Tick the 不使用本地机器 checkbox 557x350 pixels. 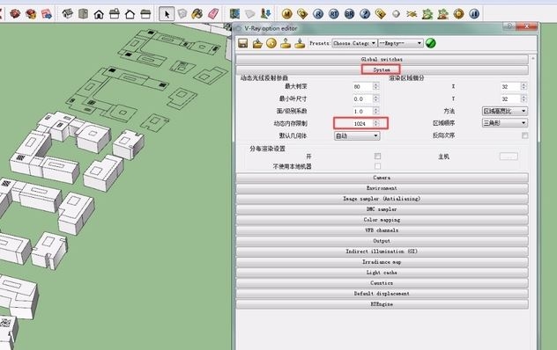click(377, 166)
